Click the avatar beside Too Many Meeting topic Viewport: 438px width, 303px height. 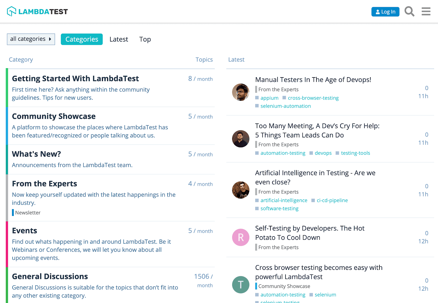tap(240, 139)
